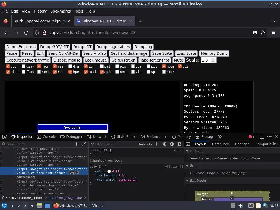Click the address bar URL
This screenshot has width=280, height=210.
[92, 33]
